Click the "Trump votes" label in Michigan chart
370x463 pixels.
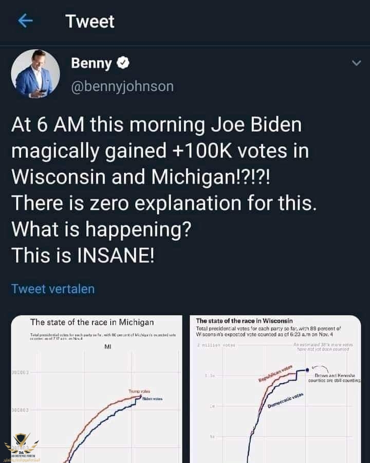pyautogui.click(x=138, y=391)
